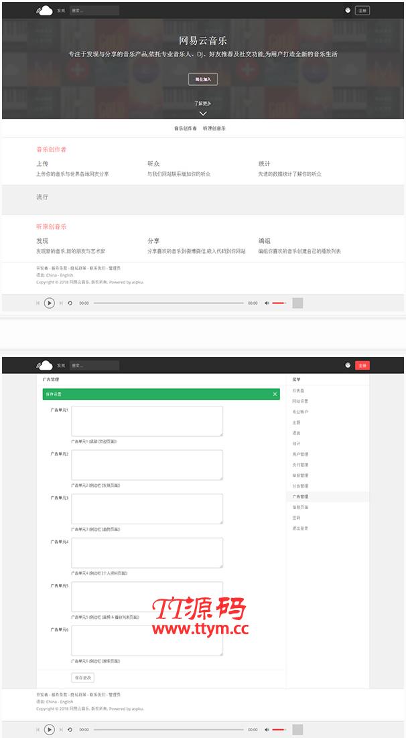Click the 流行 heading in the gray band
Viewport: 406px width, 738px height.
coord(42,197)
